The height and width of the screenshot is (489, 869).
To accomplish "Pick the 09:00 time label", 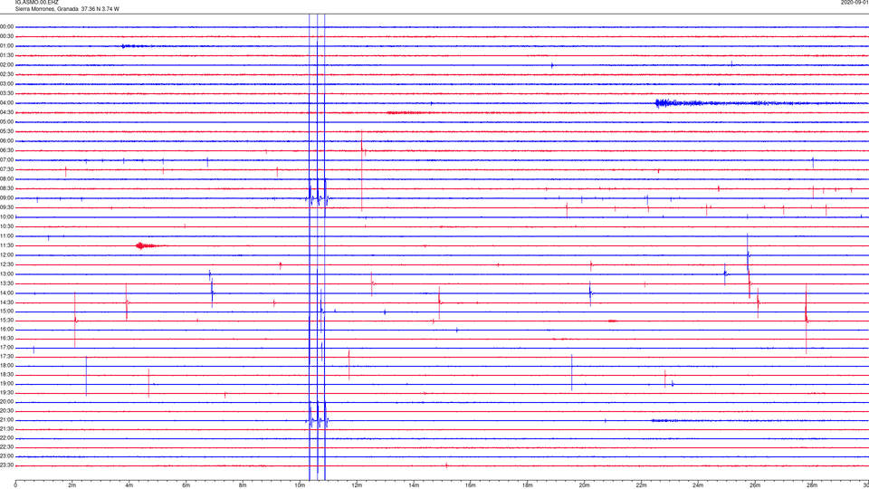I will [6, 198].
